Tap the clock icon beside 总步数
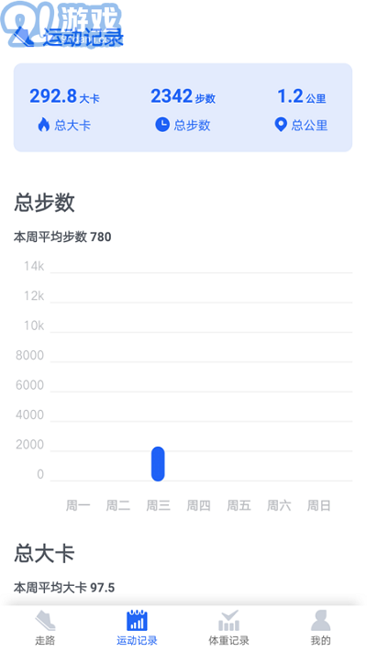Screen dimensions: 367x652 [x=162, y=125]
